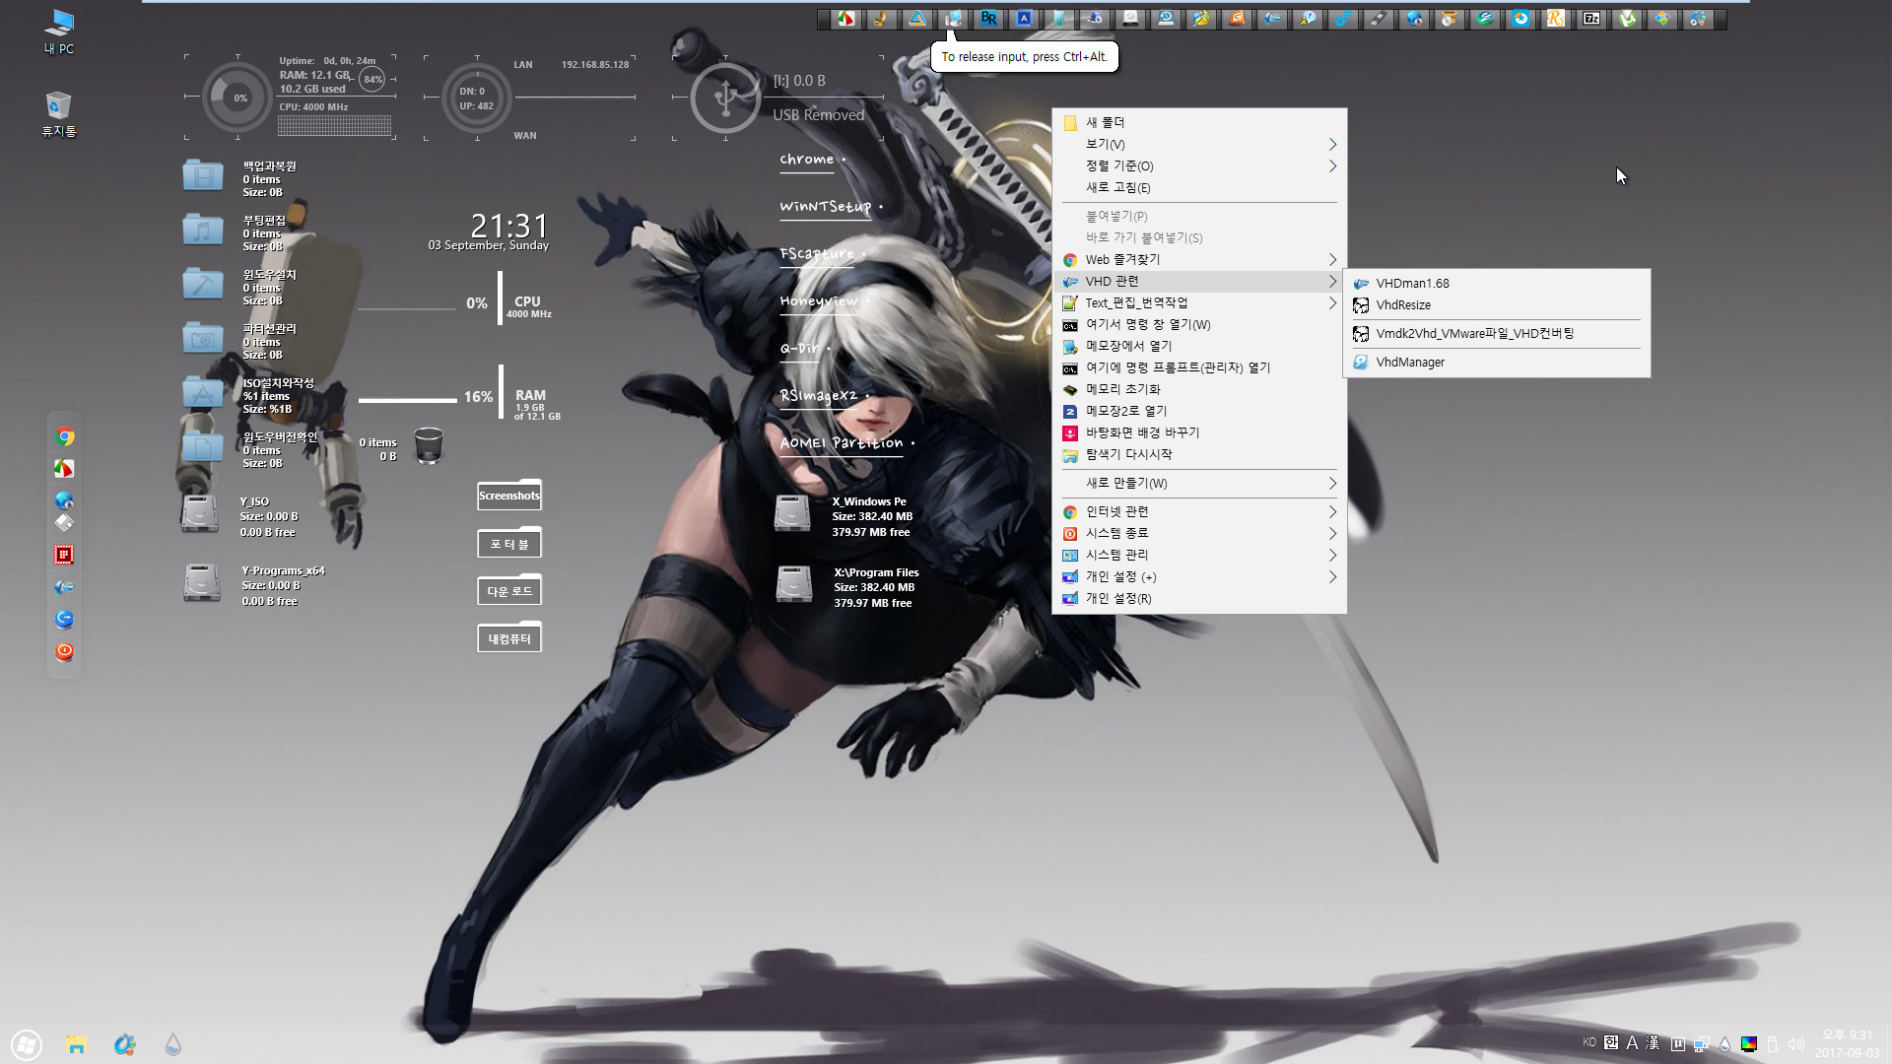The width and height of the screenshot is (1892, 1064).
Task: Expand 개인 설정 (+) submenu
Action: click(x=1199, y=577)
